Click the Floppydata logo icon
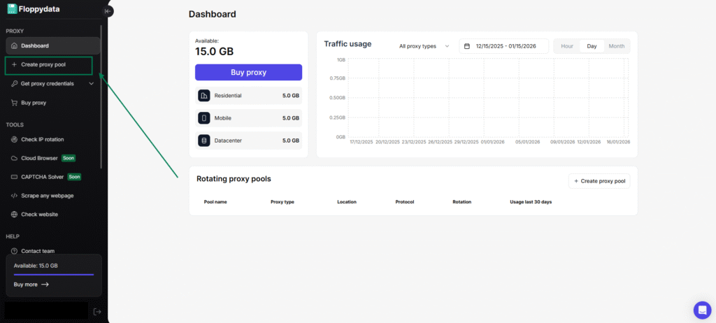716x323 pixels. click(x=12, y=9)
